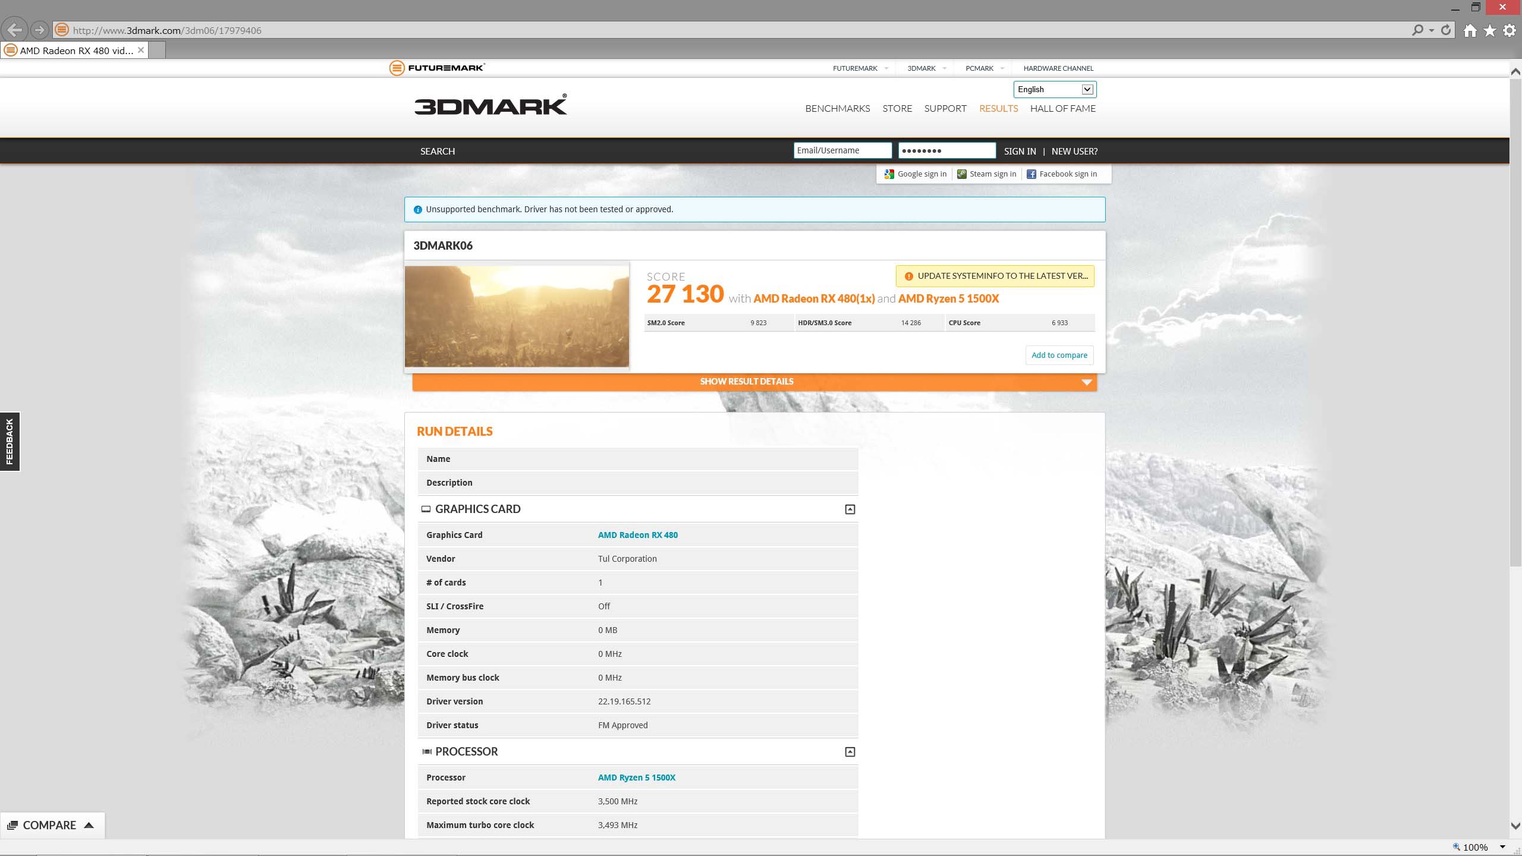The width and height of the screenshot is (1522, 856).
Task: Click the 27 130 score
Action: coord(685,294)
